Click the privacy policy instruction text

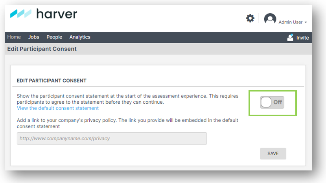pyautogui.click(x=127, y=123)
